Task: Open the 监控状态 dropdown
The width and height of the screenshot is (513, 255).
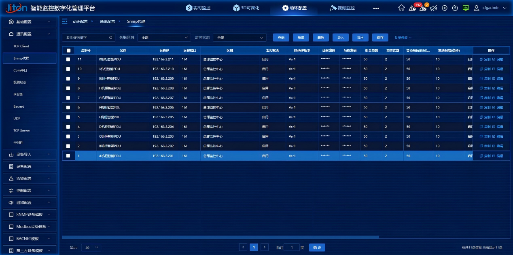Action: (x=240, y=38)
